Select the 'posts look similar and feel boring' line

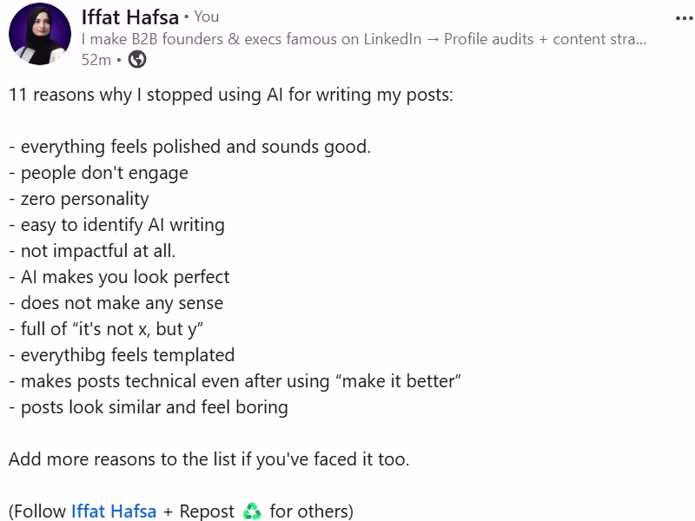(x=149, y=407)
